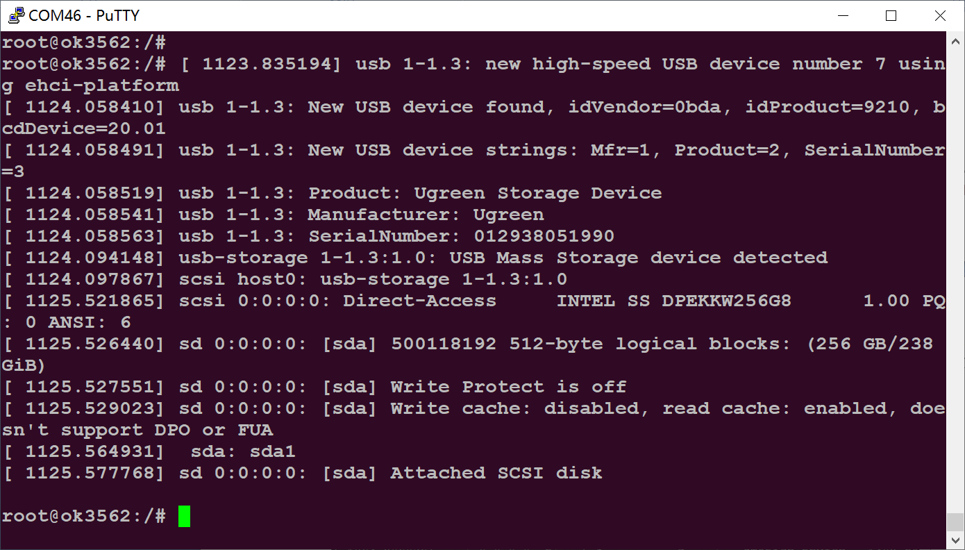Click the empty scrollbar track above thumb
This screenshot has height=550, width=965.
click(x=955, y=278)
